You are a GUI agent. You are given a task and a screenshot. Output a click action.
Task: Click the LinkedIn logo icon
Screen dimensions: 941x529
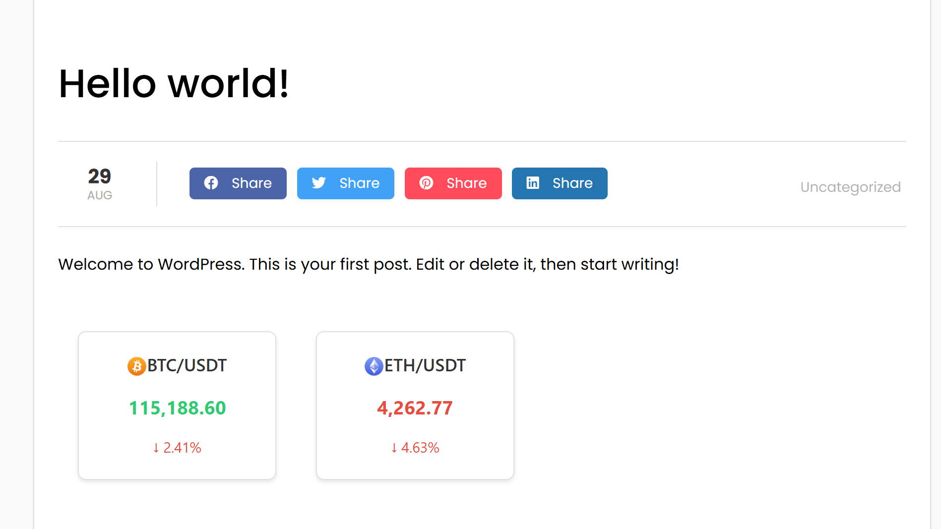533,183
